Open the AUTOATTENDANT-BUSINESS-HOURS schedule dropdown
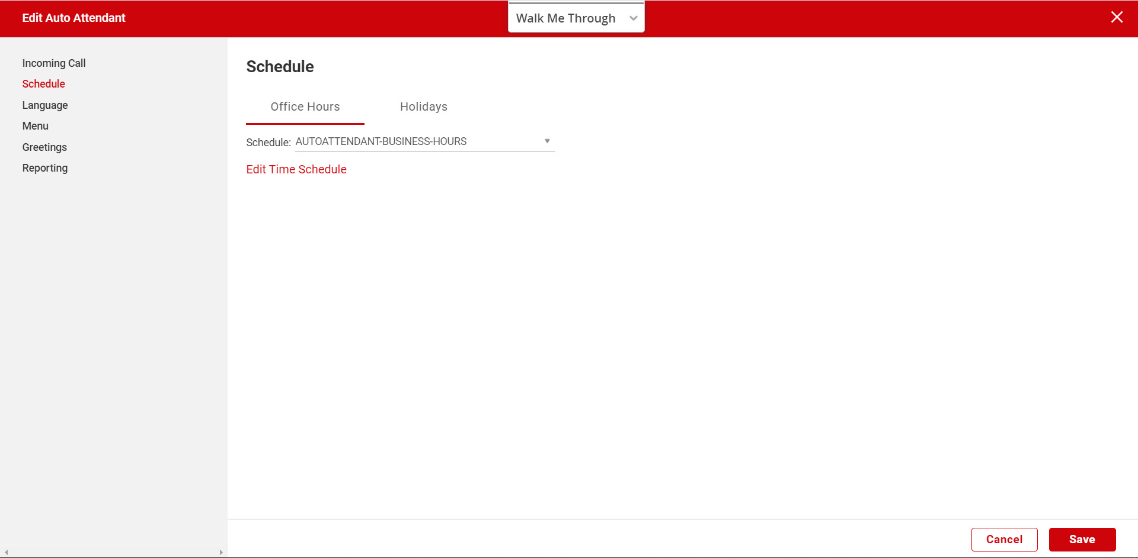Screen dimensions: 1138x558 (x=424, y=141)
